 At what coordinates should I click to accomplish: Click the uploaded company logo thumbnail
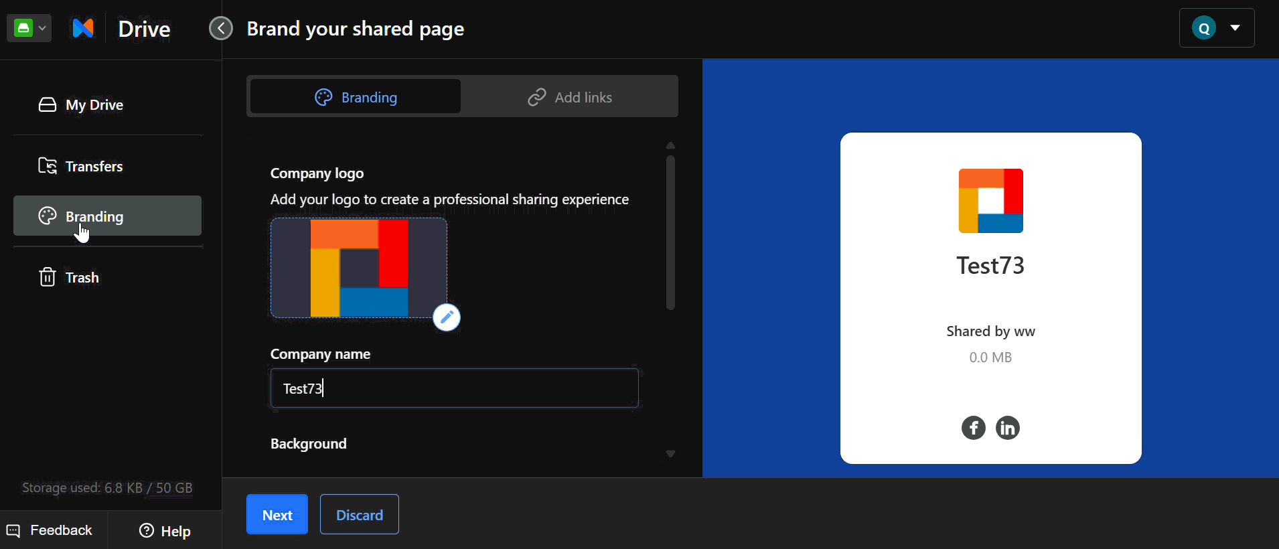[x=359, y=268]
